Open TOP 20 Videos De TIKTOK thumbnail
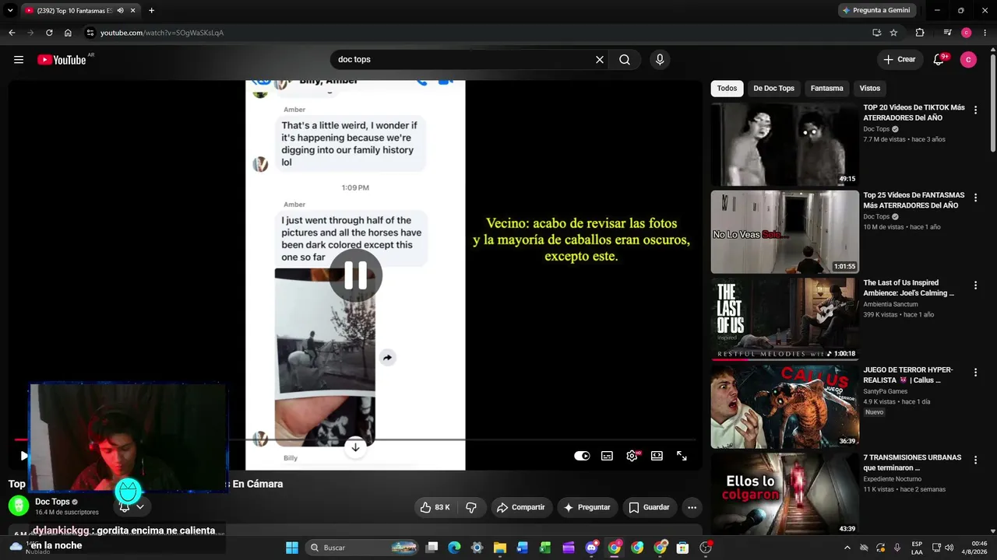The height and width of the screenshot is (560, 997). tap(784, 145)
